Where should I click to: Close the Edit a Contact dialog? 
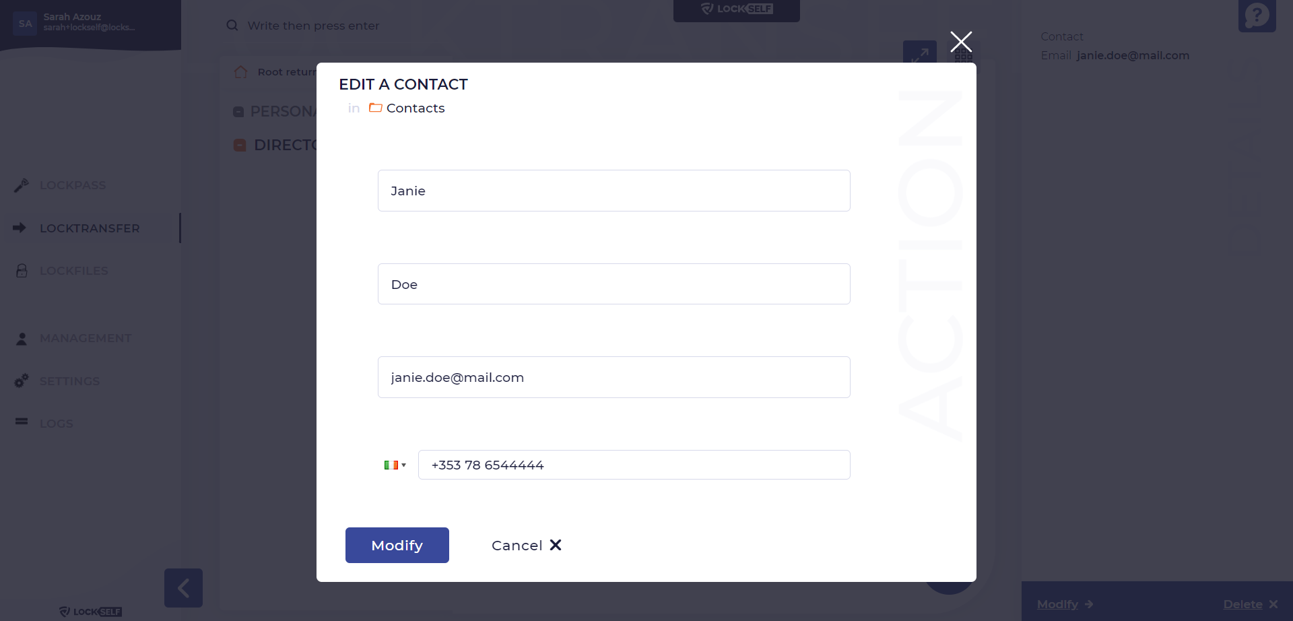coord(961,42)
